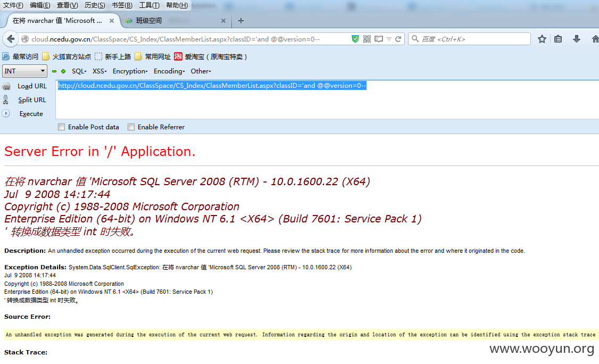Image resolution: width=599 pixels, height=364 pixels.
Task: Click the Split URL button label
Action: click(x=32, y=100)
